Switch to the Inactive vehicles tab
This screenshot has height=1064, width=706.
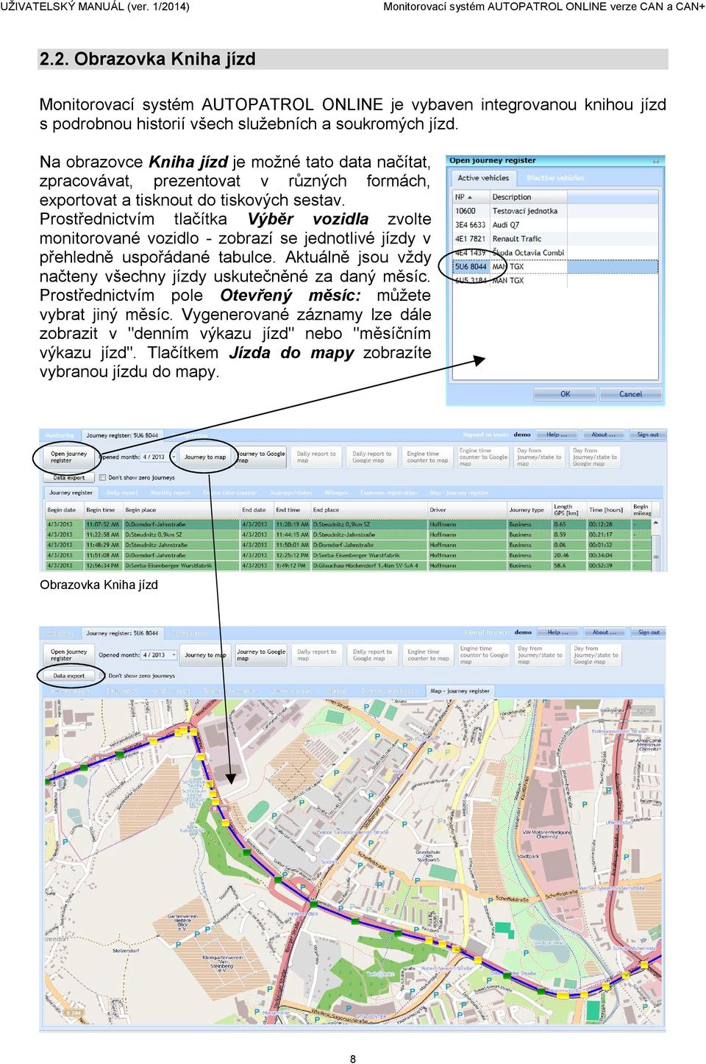[x=555, y=178]
